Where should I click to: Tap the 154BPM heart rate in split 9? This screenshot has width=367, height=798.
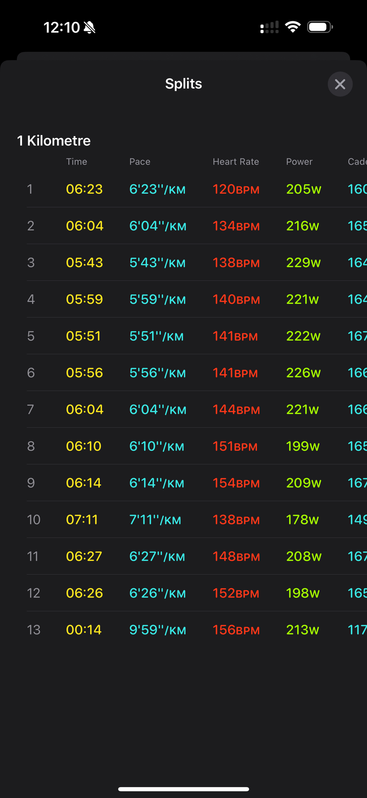pos(236,483)
